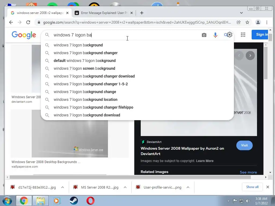Open network icon in system tray
The image size is (275, 206).
pos(241,201)
